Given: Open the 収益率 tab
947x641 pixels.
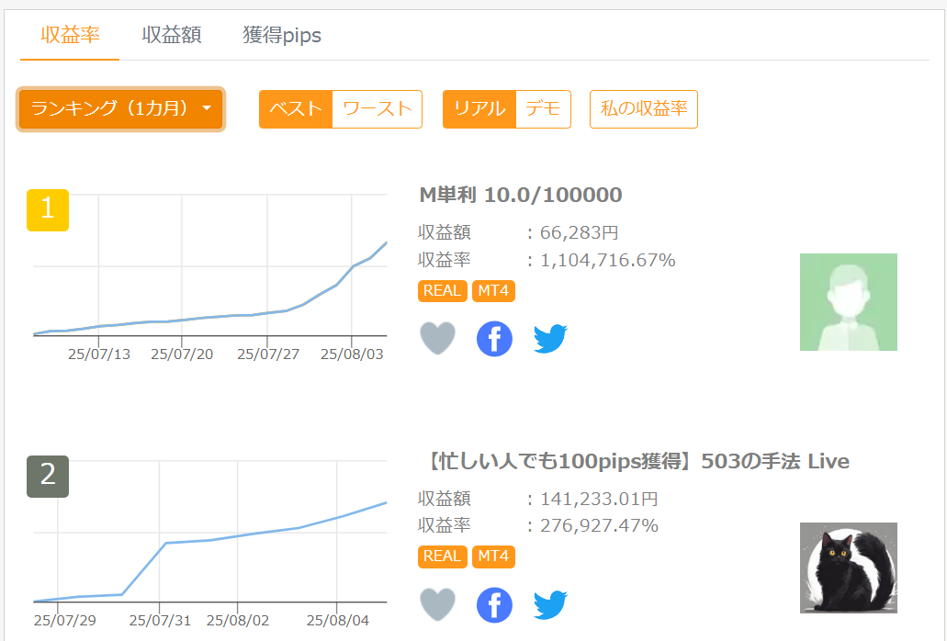Looking at the screenshot, I should 70,36.
